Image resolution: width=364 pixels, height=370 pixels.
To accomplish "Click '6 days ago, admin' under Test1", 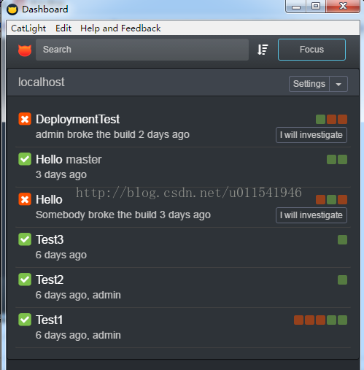I will coord(78,335).
